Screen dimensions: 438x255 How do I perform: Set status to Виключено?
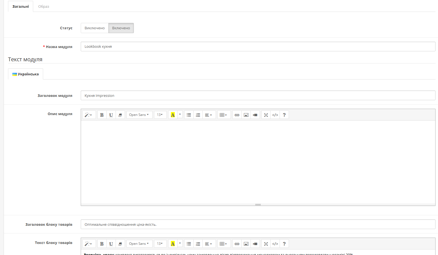(x=95, y=28)
